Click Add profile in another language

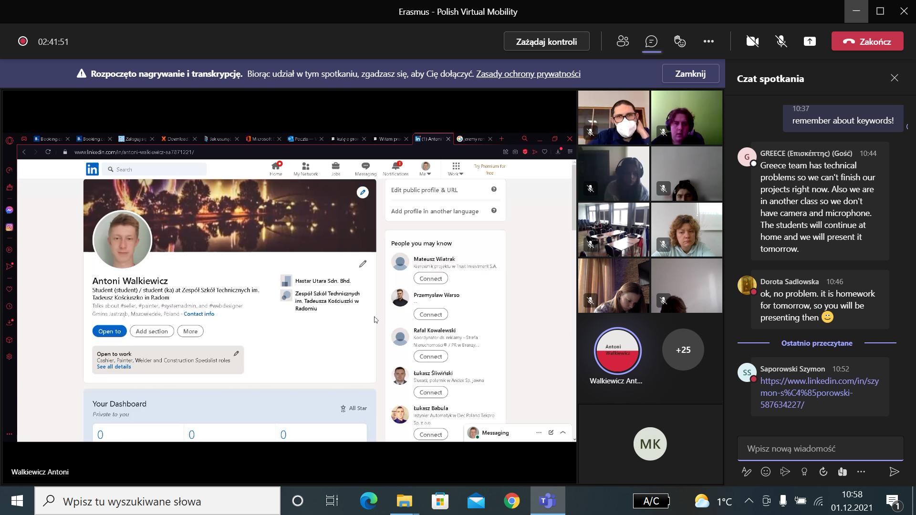pos(435,211)
